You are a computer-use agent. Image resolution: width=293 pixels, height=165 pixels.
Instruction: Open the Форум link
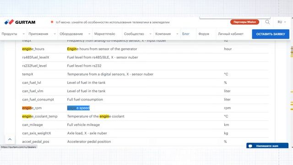(x=204, y=34)
